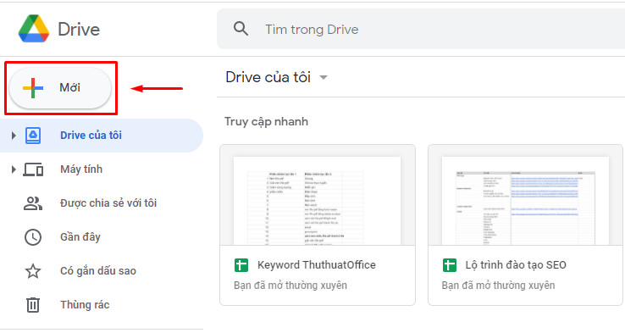Screen dimensions: 625x333
Task: Click the Lộ trình đào tạo SEO file name
Action: tap(516, 265)
